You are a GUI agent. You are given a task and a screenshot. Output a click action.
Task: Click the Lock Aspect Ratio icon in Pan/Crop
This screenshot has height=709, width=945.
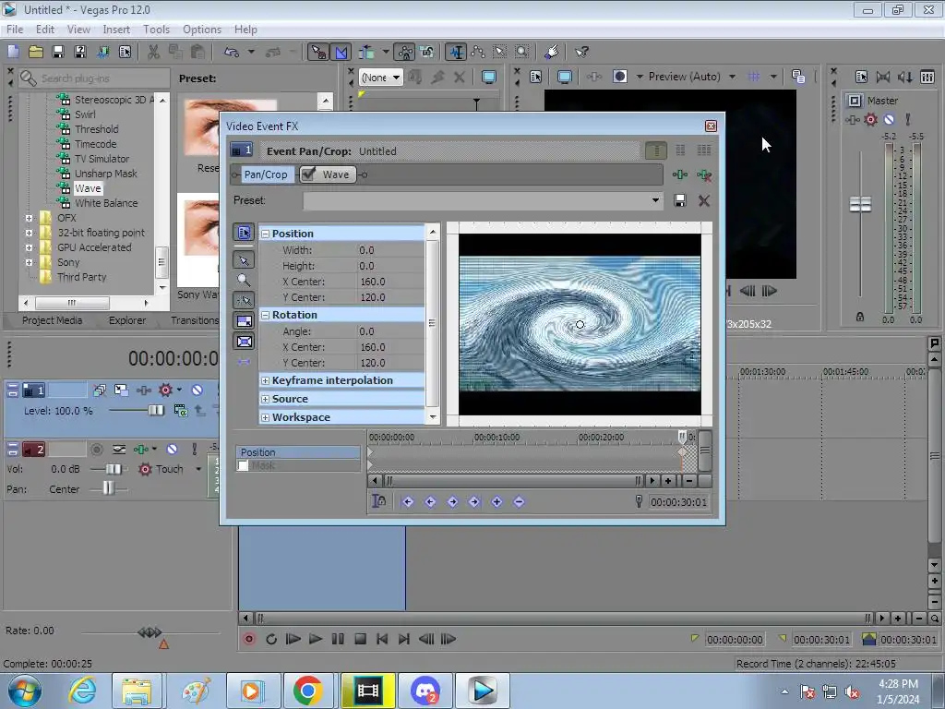pyautogui.click(x=244, y=320)
